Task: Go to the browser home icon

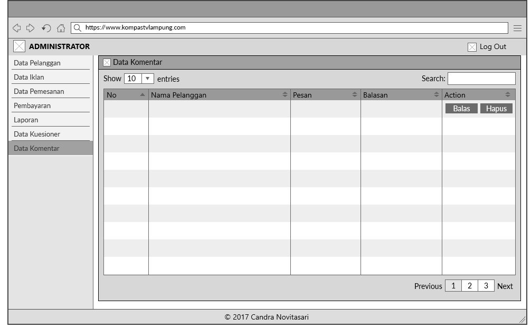Action: (61, 28)
